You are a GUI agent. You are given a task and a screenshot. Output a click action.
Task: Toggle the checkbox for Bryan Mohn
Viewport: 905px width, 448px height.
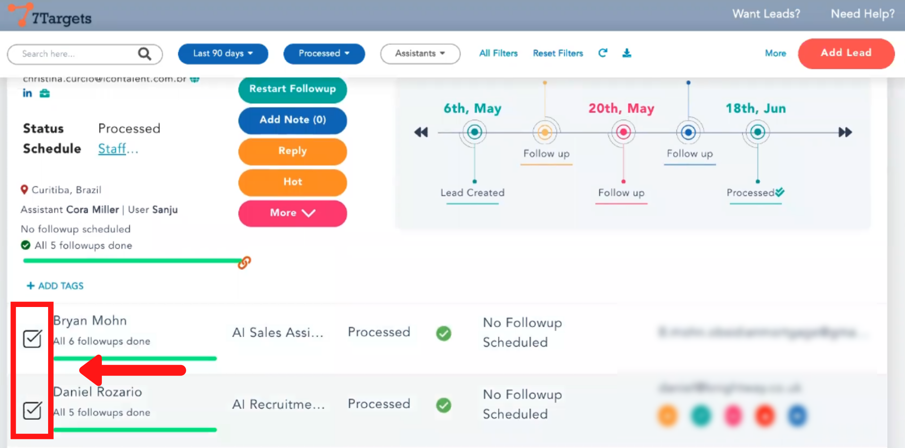click(33, 339)
